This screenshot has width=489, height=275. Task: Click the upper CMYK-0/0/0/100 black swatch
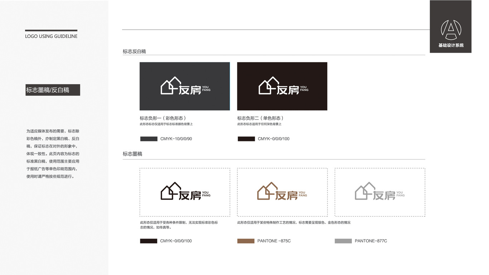pos(246,139)
